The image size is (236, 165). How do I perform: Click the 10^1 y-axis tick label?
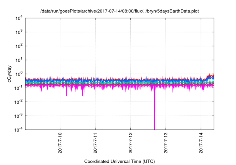pyautogui.click(x=19, y=60)
